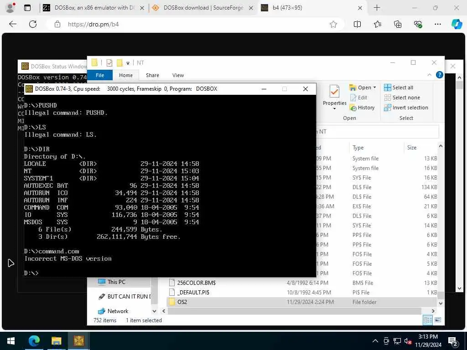
Task: Switch to Large icons view icon
Action: (x=438, y=320)
